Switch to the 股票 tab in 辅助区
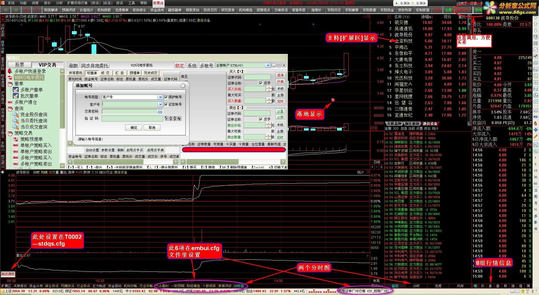 [x=19, y=65]
